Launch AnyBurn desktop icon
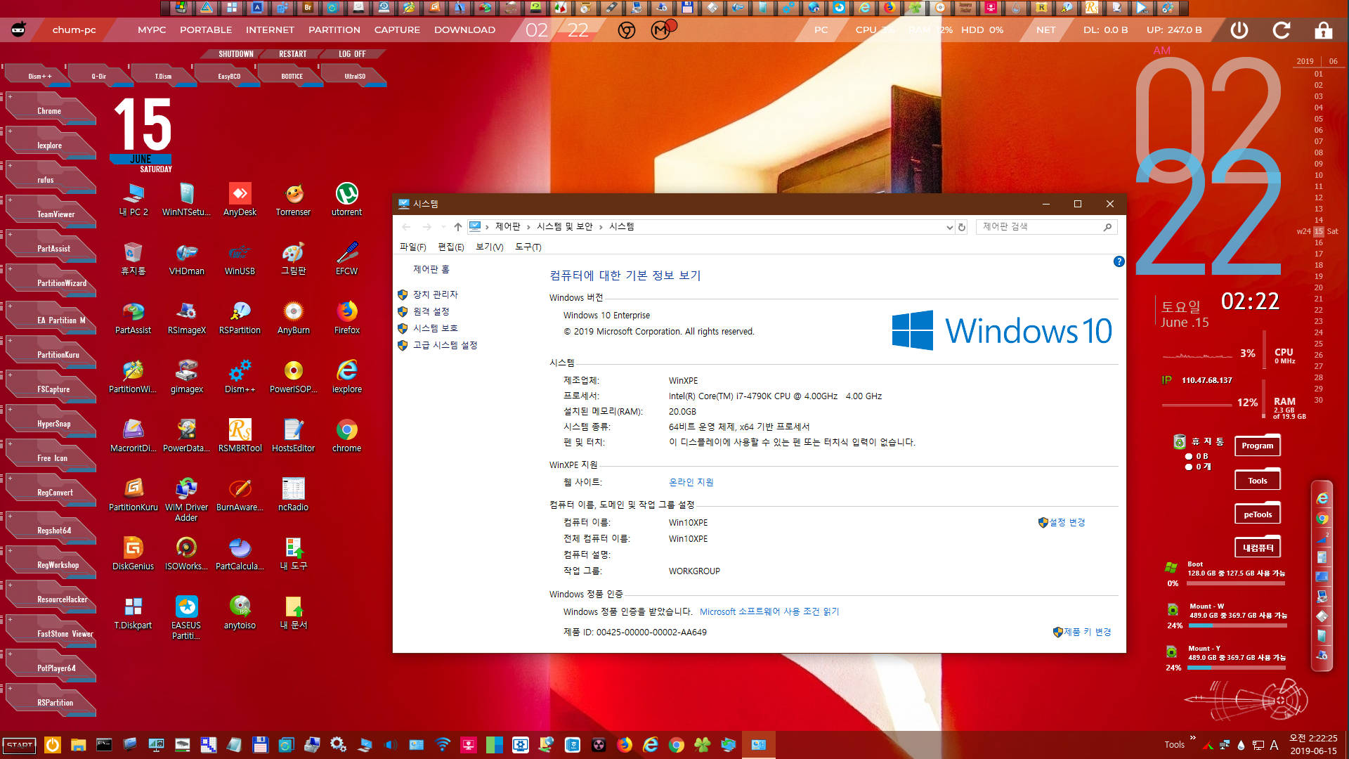Image resolution: width=1349 pixels, height=759 pixels. [293, 318]
